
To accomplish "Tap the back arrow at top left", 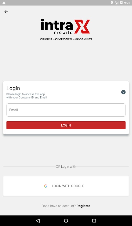I will click(6, 12).
